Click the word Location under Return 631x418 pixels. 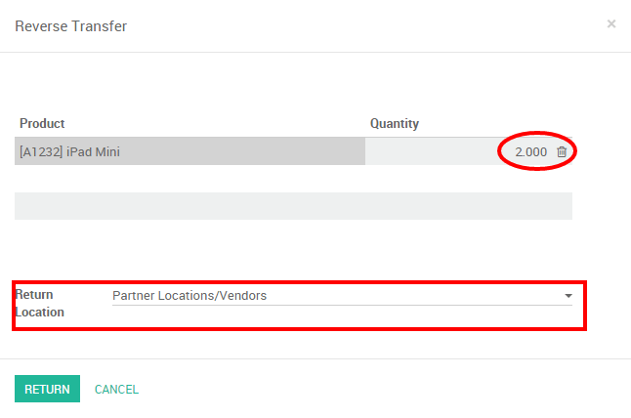pyautogui.click(x=39, y=313)
